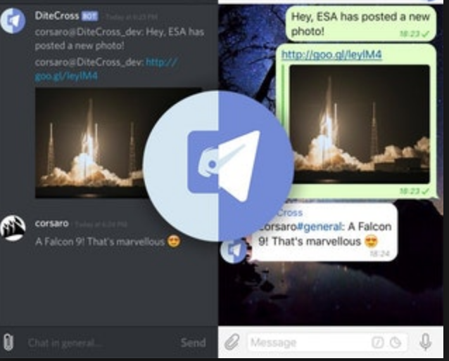Open the Telegram sticker picker icon

(396, 342)
